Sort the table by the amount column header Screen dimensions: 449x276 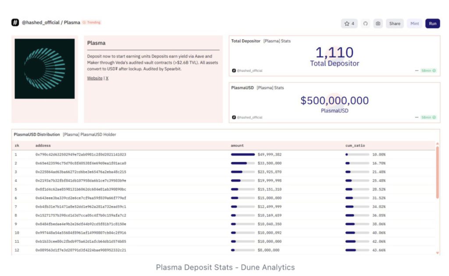coord(237,145)
